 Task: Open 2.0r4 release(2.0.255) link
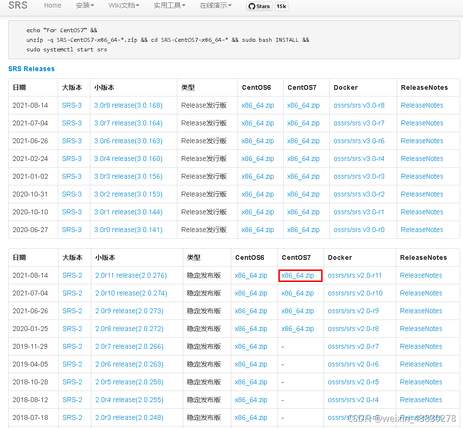coord(129,400)
